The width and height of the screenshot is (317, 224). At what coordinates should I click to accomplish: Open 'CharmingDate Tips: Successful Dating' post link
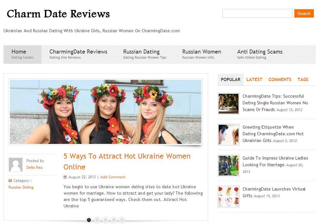[x=275, y=103]
